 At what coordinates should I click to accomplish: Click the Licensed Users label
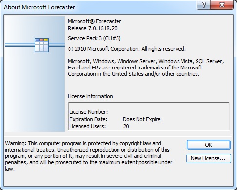pos(88,126)
